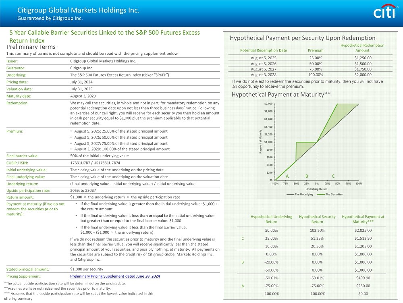This screenshot has height=303, width=403.
Task: Click the Final barrier value label
Action: pyautogui.click(x=23, y=156)
